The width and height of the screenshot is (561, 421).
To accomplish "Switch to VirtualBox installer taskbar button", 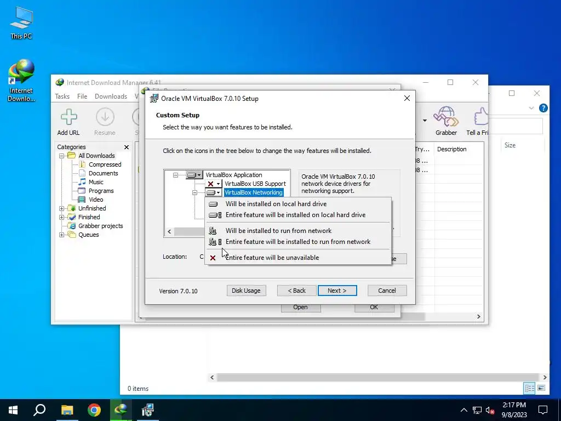I will pos(148,410).
